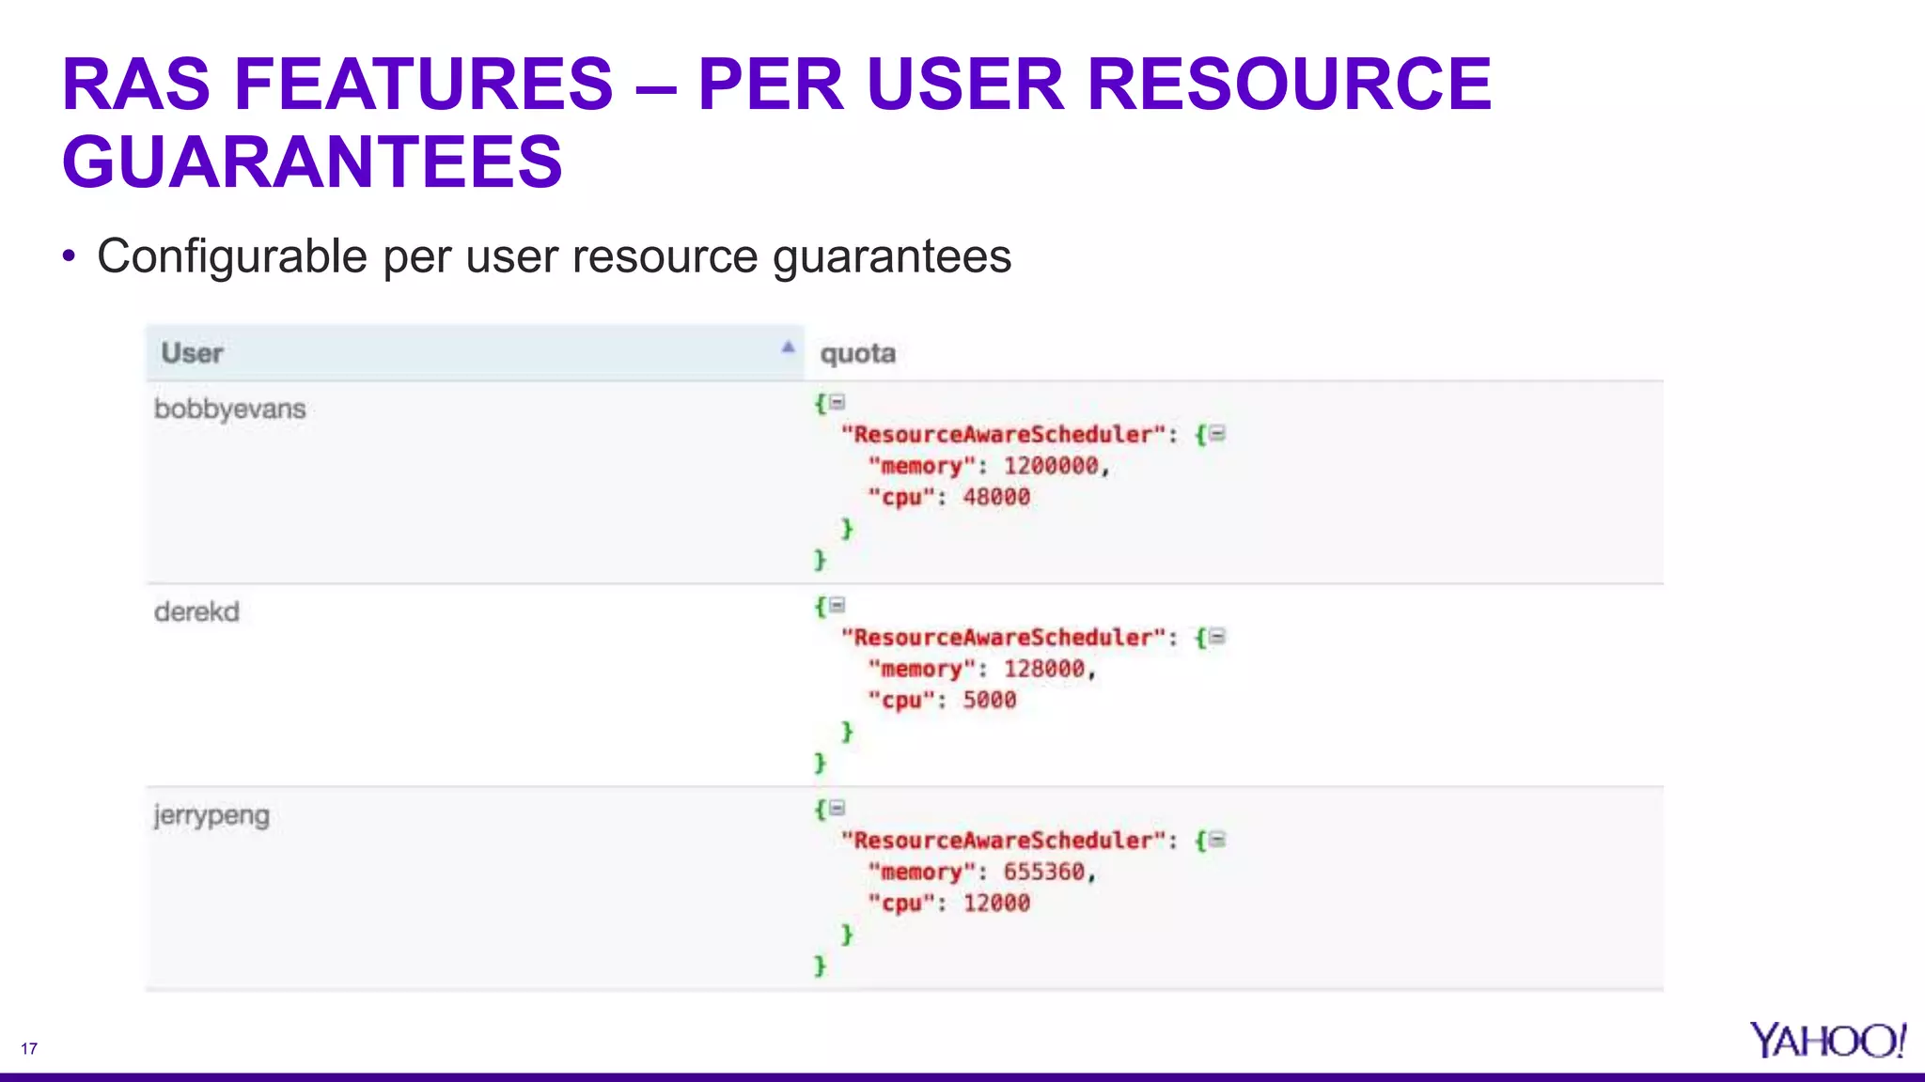This screenshot has height=1082, width=1925.
Task: Click the quota column header
Action: (x=857, y=354)
